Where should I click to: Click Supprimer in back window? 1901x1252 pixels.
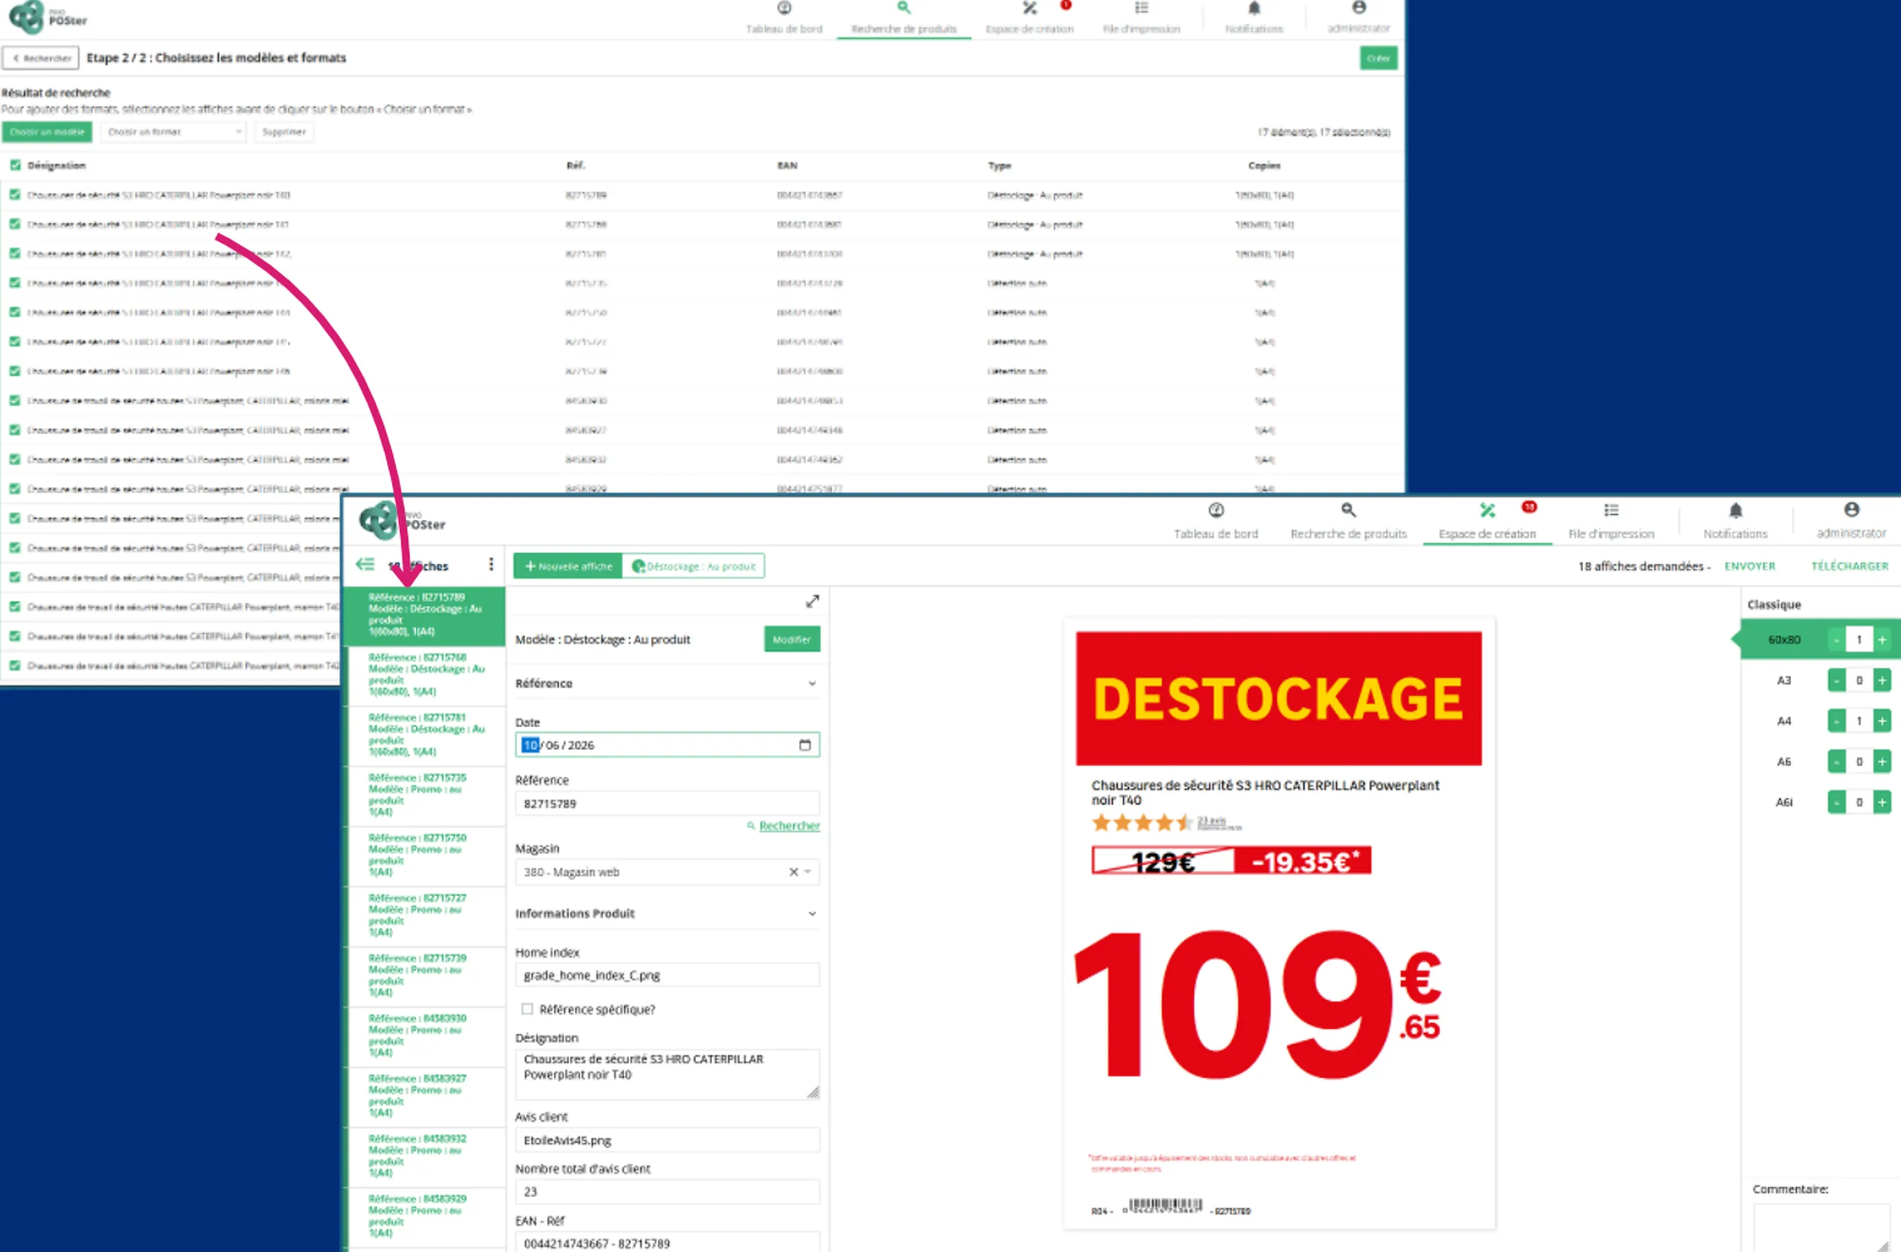[x=284, y=132]
